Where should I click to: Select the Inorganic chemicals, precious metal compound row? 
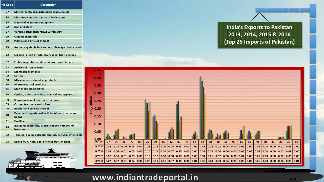tap(42, 127)
